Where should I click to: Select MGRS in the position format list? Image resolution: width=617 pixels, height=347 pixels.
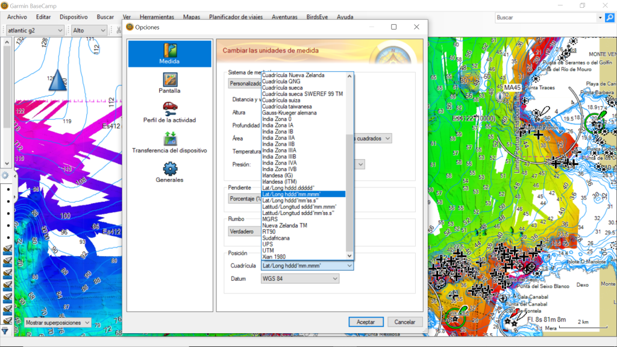tap(270, 219)
